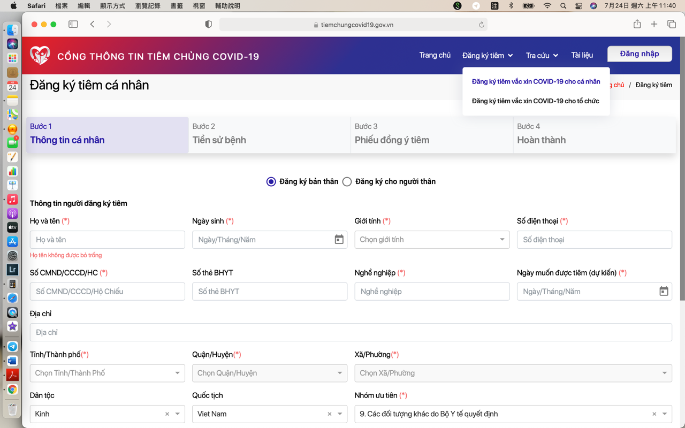Image resolution: width=685 pixels, height=428 pixels.
Task: Open the Tài liệu link
Action: coord(582,56)
